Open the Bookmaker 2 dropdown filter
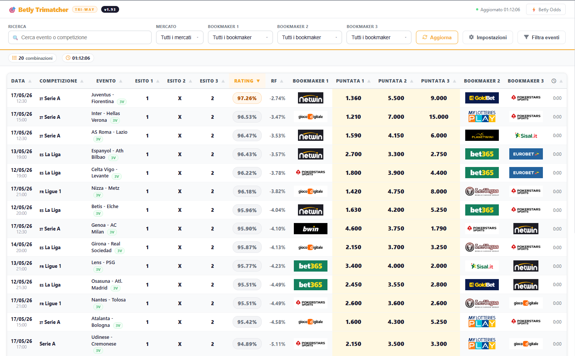The image size is (575, 356). [310, 37]
